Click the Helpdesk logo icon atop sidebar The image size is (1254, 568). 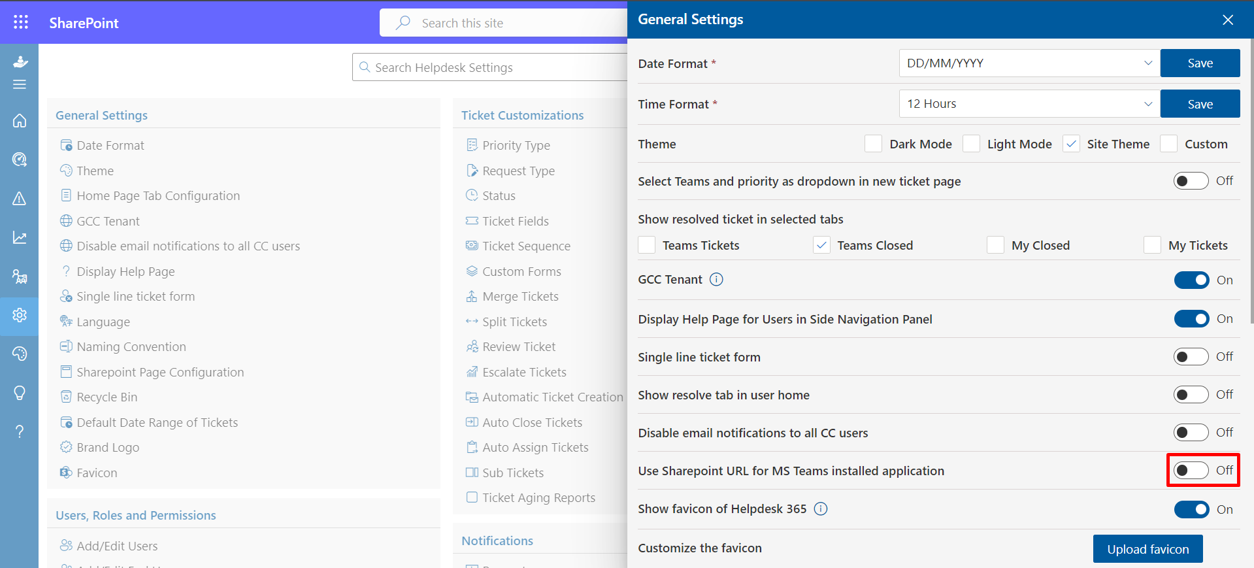(20, 62)
